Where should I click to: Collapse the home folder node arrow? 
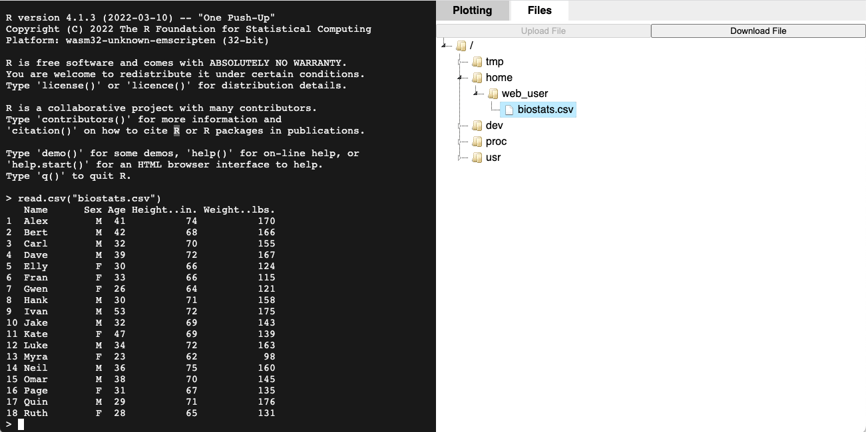click(460, 78)
